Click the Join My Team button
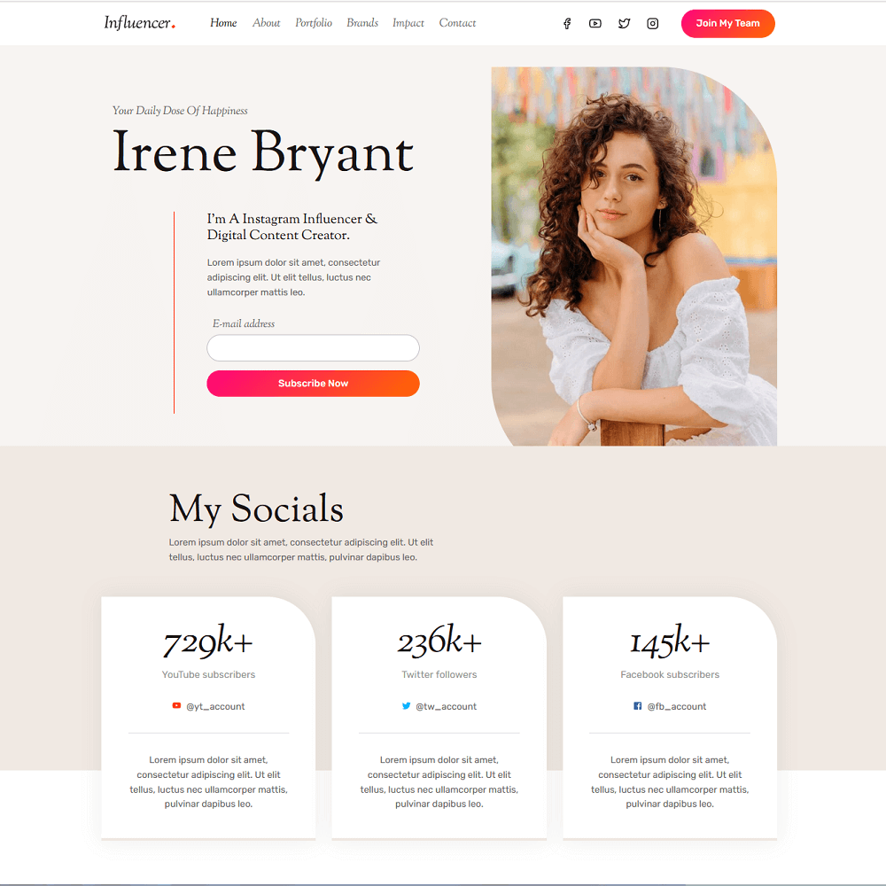Screen dimensions: 886x886 727,24
